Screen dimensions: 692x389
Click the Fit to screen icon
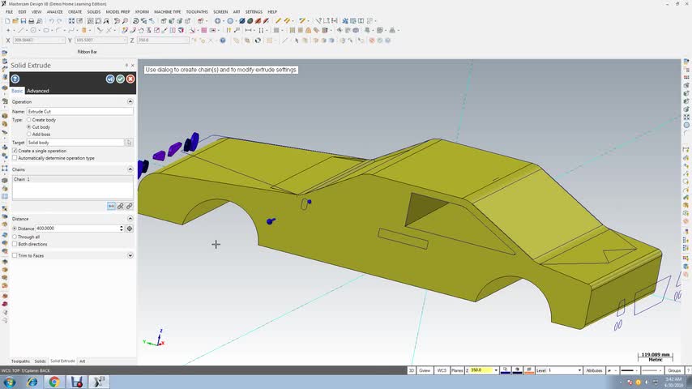tap(71, 21)
